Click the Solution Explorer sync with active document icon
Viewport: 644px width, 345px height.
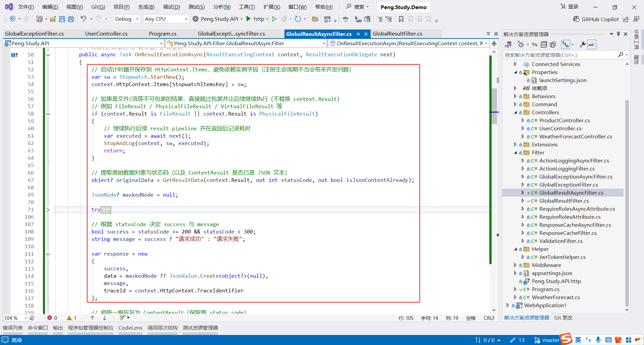535,44
